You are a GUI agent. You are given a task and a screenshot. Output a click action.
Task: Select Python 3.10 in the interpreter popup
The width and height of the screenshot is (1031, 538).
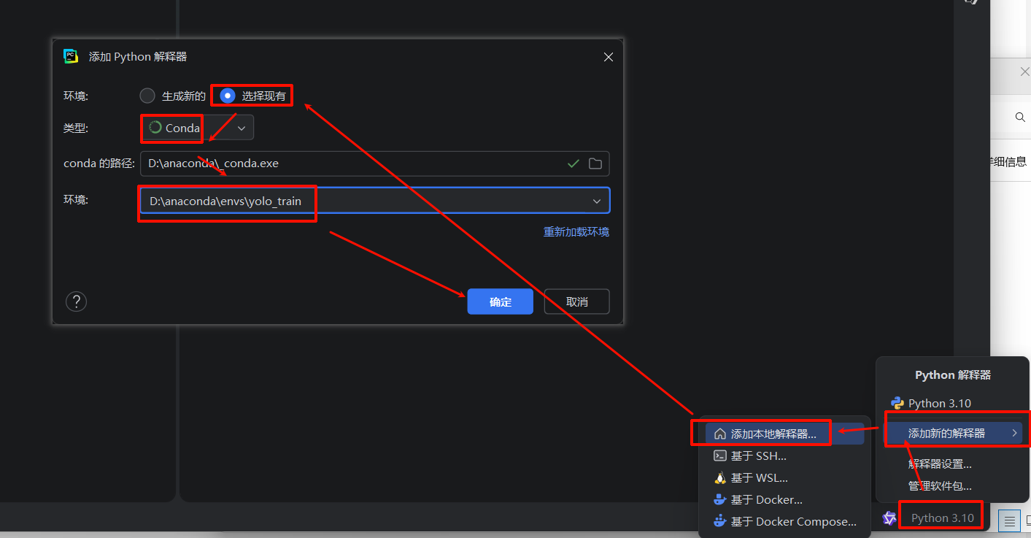click(952, 403)
